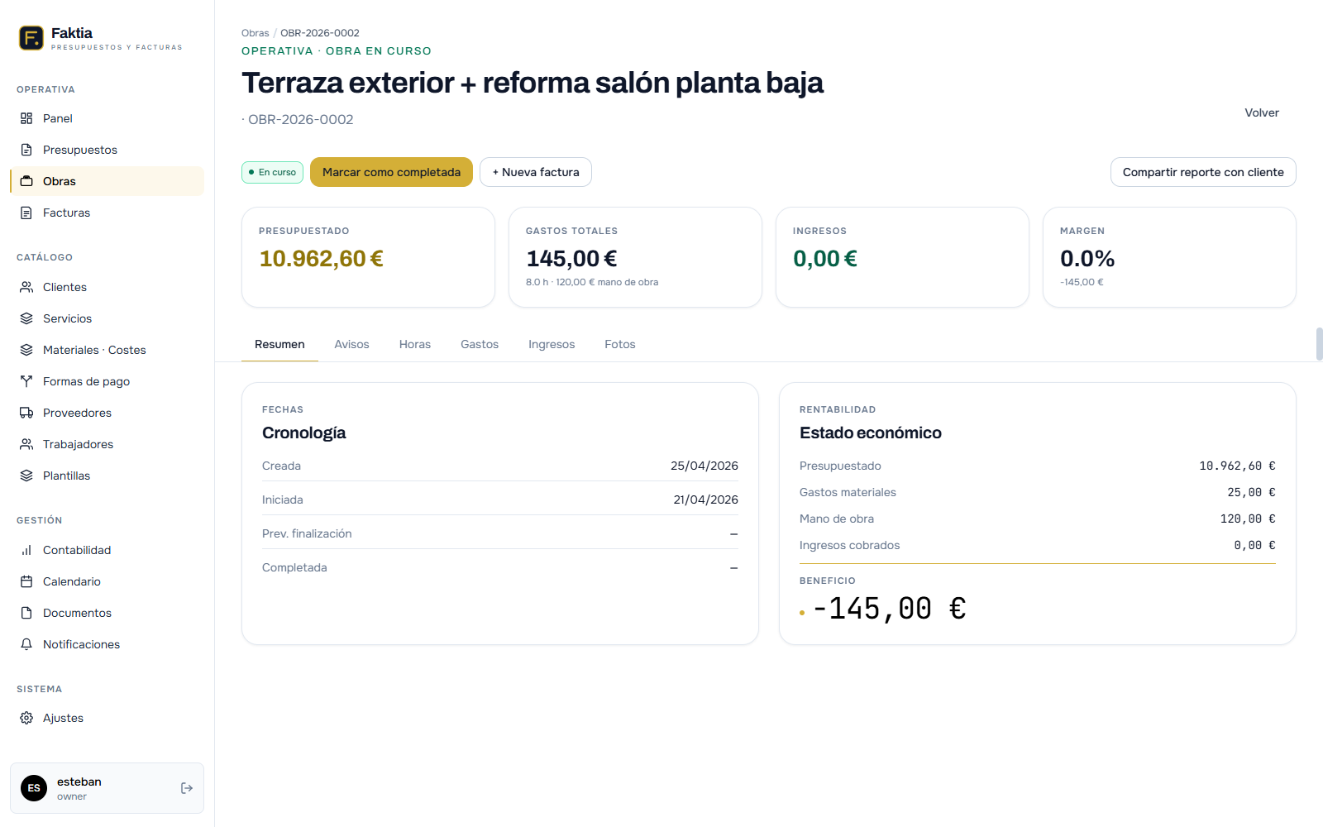Select the Presupuestos sidebar icon
Screen dimensions: 1323x827
click(27, 150)
